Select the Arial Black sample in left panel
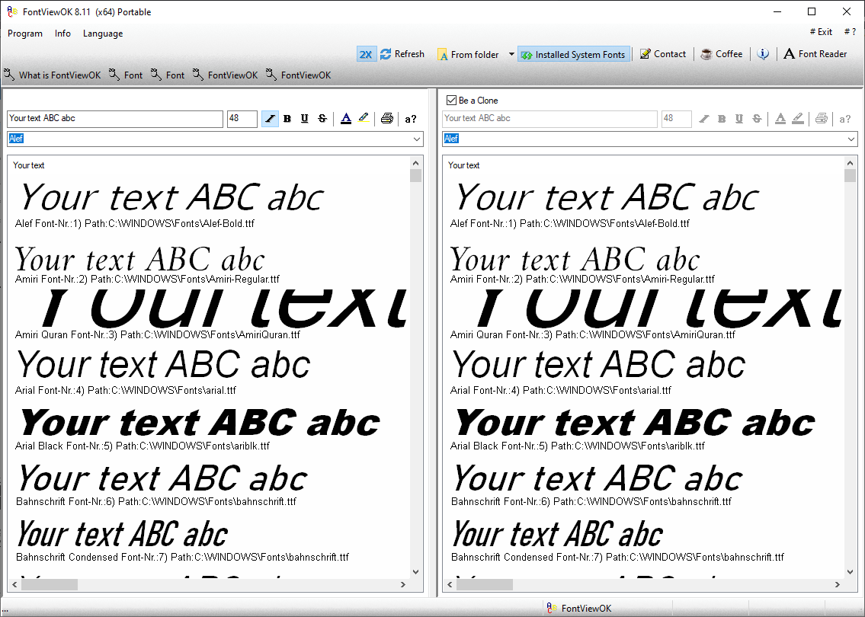 [200, 424]
